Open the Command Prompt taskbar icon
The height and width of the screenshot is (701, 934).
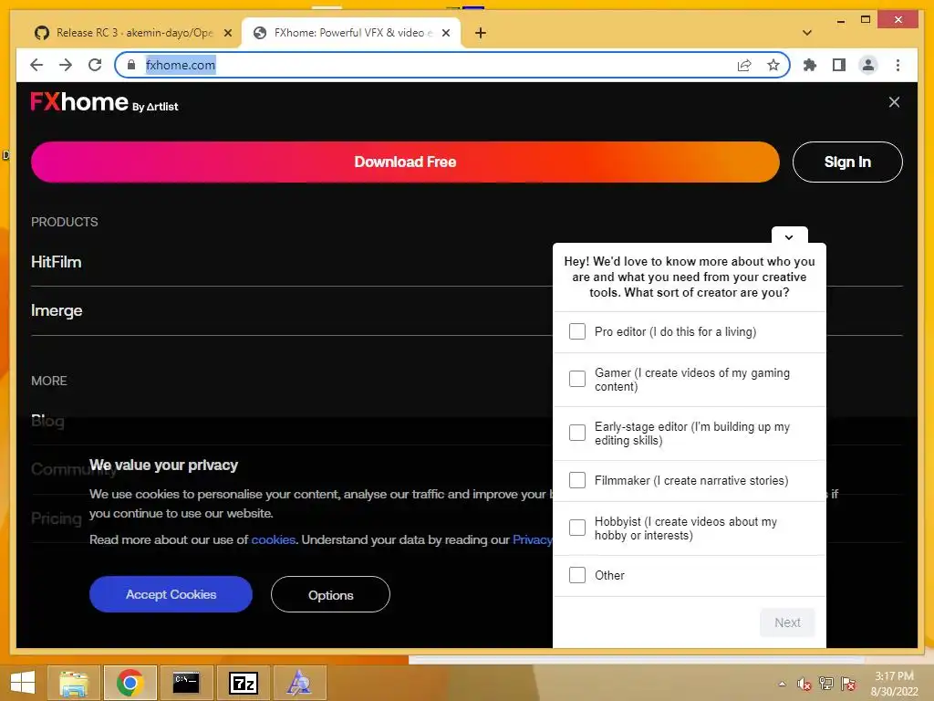coord(186,683)
